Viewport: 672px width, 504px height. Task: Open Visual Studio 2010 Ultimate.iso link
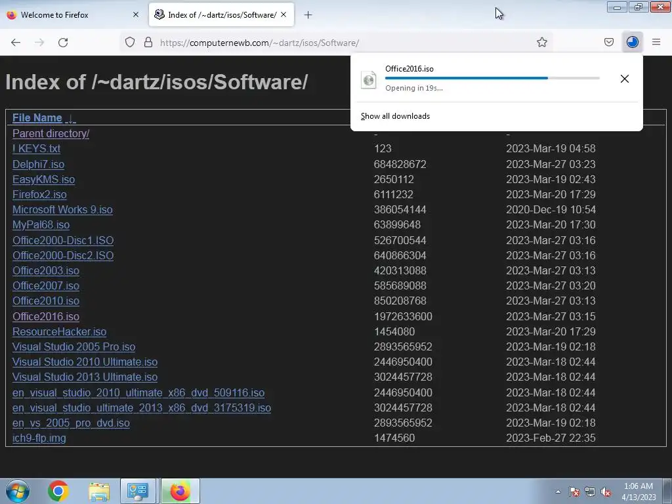[85, 362]
